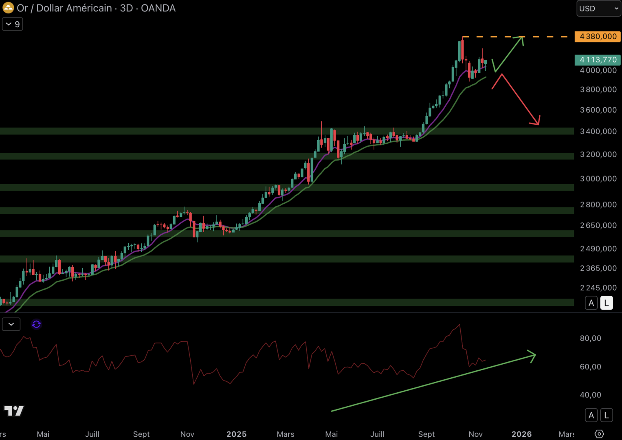The width and height of the screenshot is (622, 440).
Task: Click the gold symbol logo icon
Action: click(x=8, y=8)
